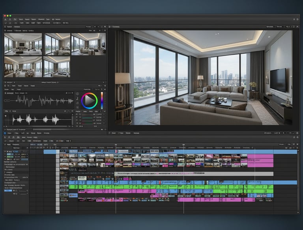The height and width of the screenshot is (230, 303).
Task: Open the first text item in top menu bar
Action: [x=21, y=19]
